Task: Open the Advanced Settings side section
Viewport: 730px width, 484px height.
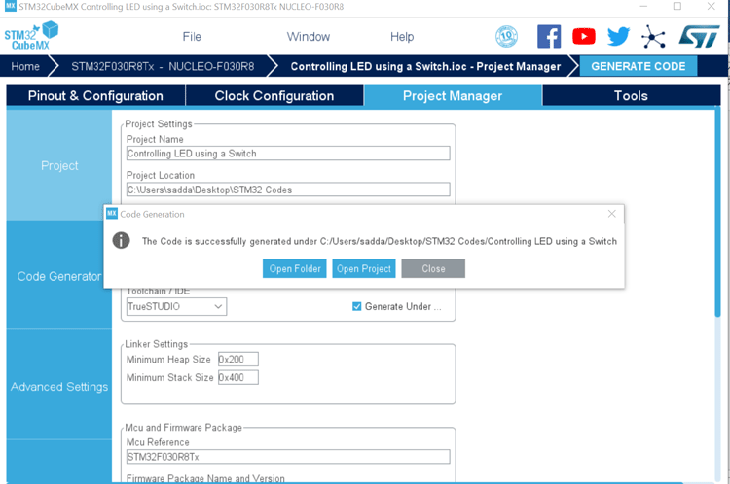Action: 59,387
